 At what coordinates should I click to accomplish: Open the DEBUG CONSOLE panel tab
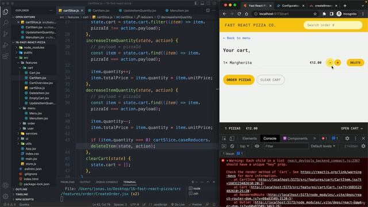(x=107, y=182)
